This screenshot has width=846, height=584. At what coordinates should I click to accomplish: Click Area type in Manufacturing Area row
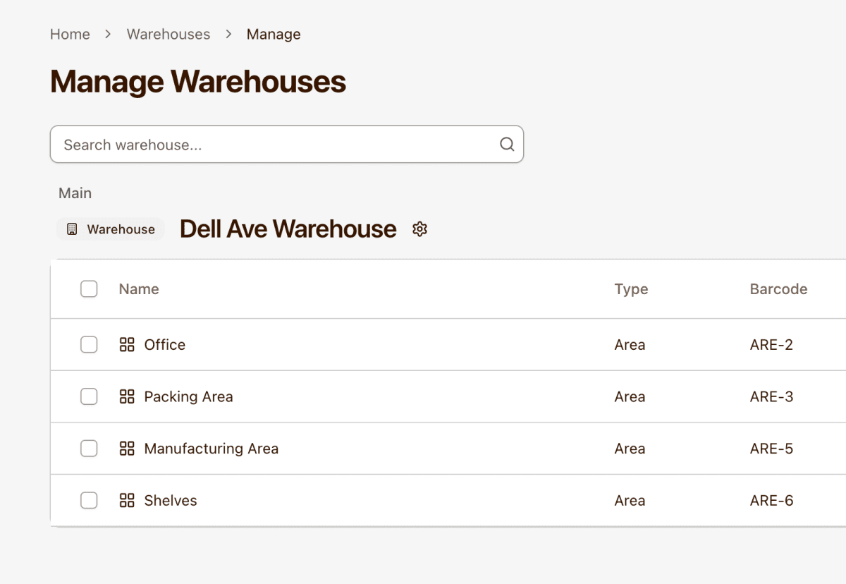(x=630, y=449)
